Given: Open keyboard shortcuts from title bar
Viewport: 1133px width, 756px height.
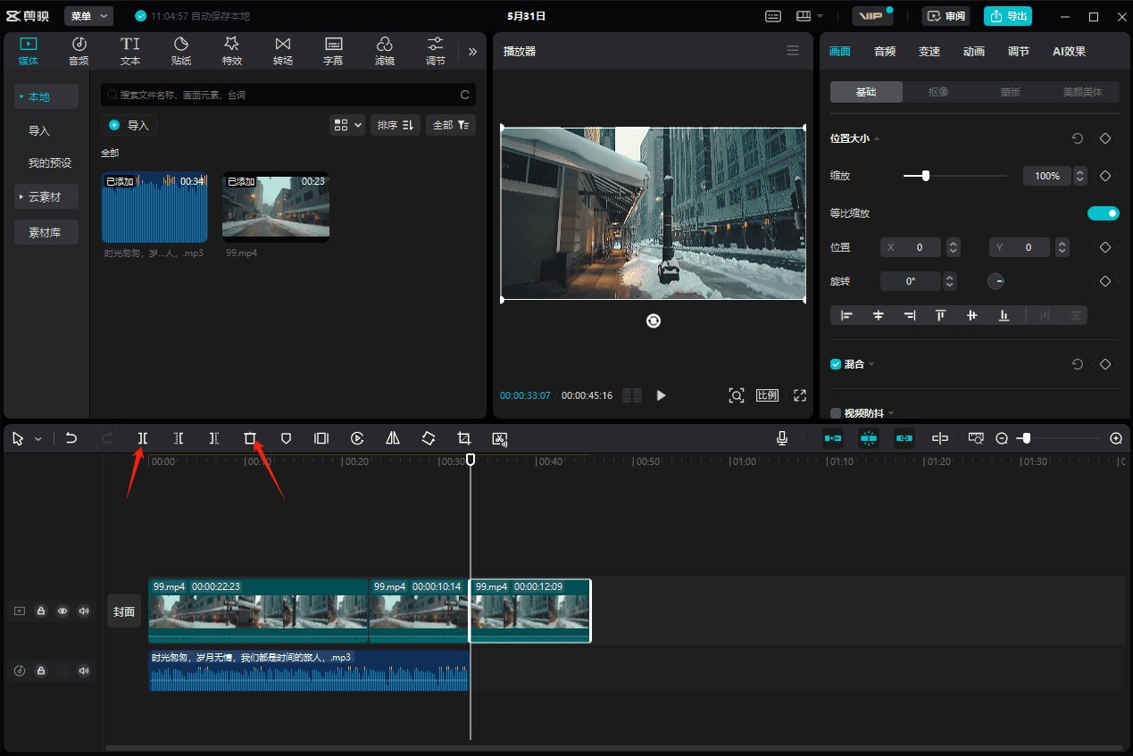Looking at the screenshot, I should click(773, 16).
